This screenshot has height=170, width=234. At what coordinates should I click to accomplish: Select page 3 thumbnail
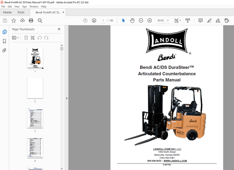coord(35,118)
